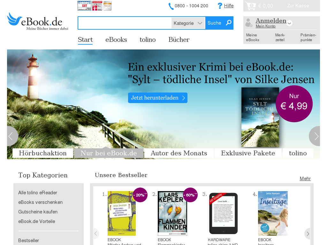Viewport: 327px width, 245px height.
Task: Click the -60% discount badge on Flammenkinder
Action: click(190, 195)
